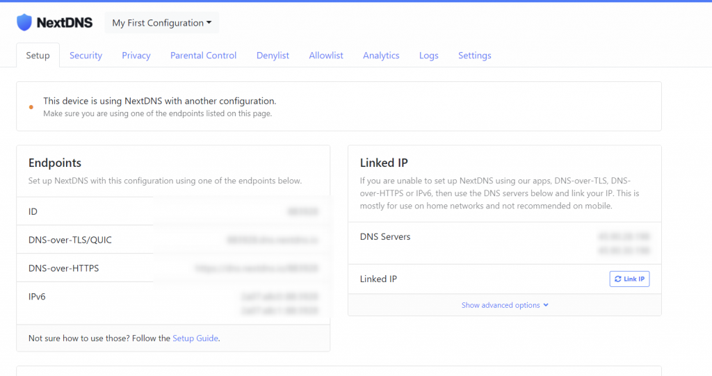Open the My First Configuration dropdown
The height and width of the screenshot is (376, 712).
coord(161,23)
